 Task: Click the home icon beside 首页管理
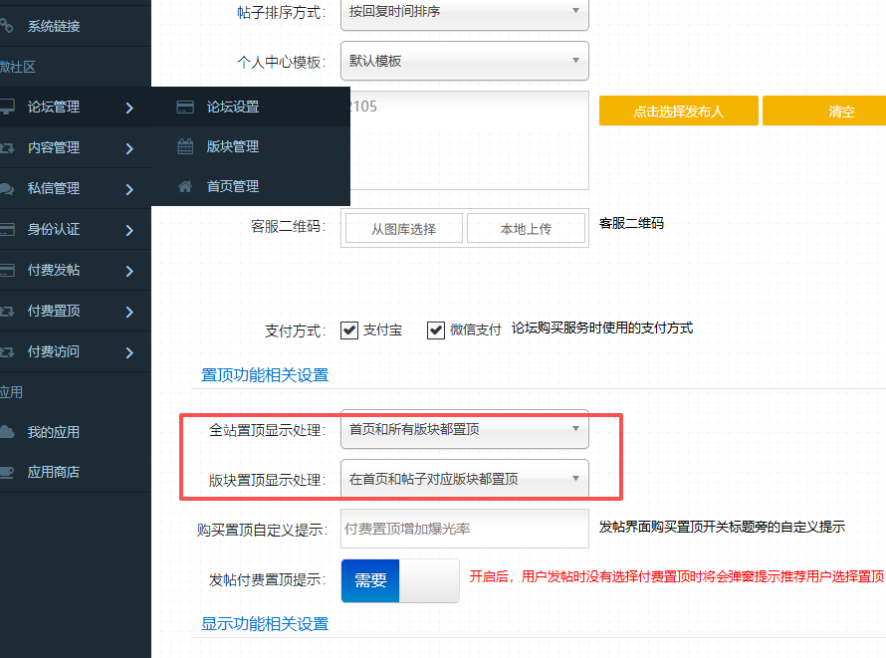(184, 186)
